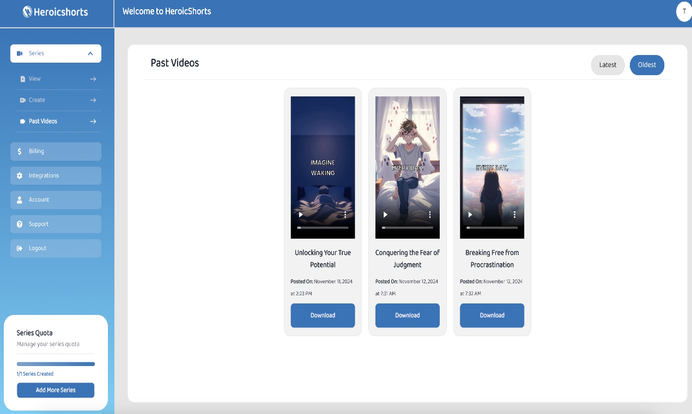Click the Logout exit icon

point(20,248)
